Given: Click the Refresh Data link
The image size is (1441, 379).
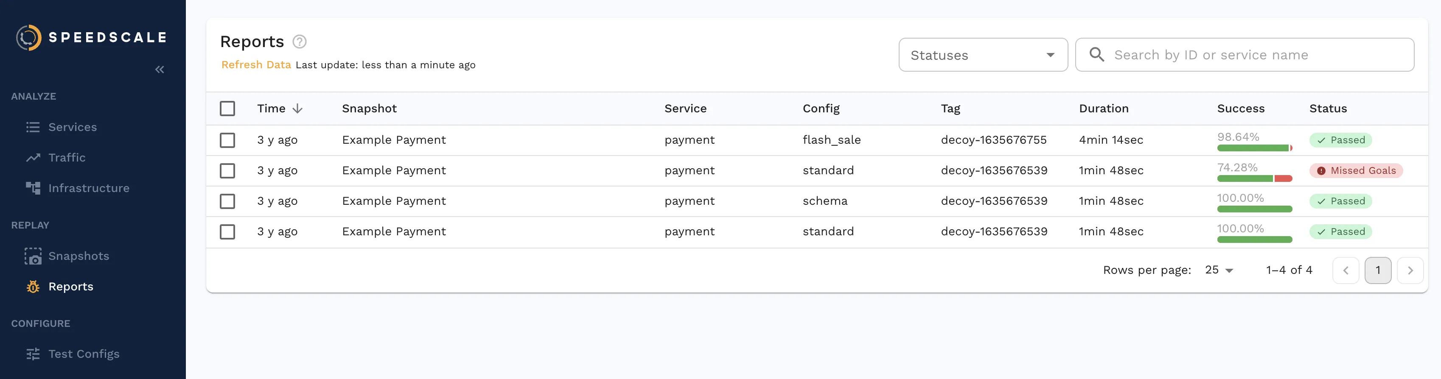Looking at the screenshot, I should coord(255,65).
